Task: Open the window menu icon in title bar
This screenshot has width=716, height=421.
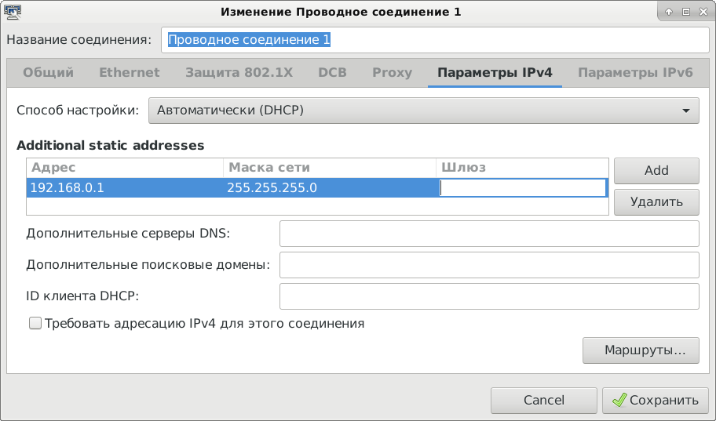Action: point(12,12)
